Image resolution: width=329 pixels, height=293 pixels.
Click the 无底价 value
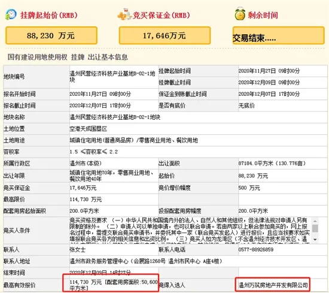246,105
